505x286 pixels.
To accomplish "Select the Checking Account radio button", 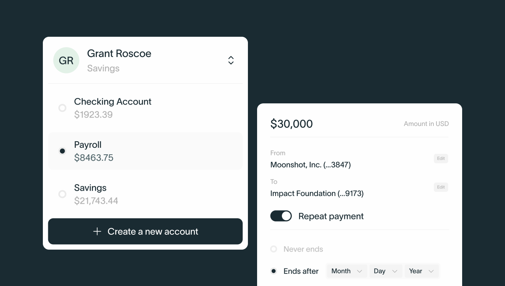I will click(62, 108).
